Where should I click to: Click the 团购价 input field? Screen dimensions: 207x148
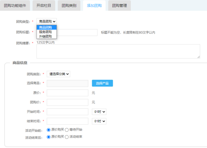coord(67,102)
